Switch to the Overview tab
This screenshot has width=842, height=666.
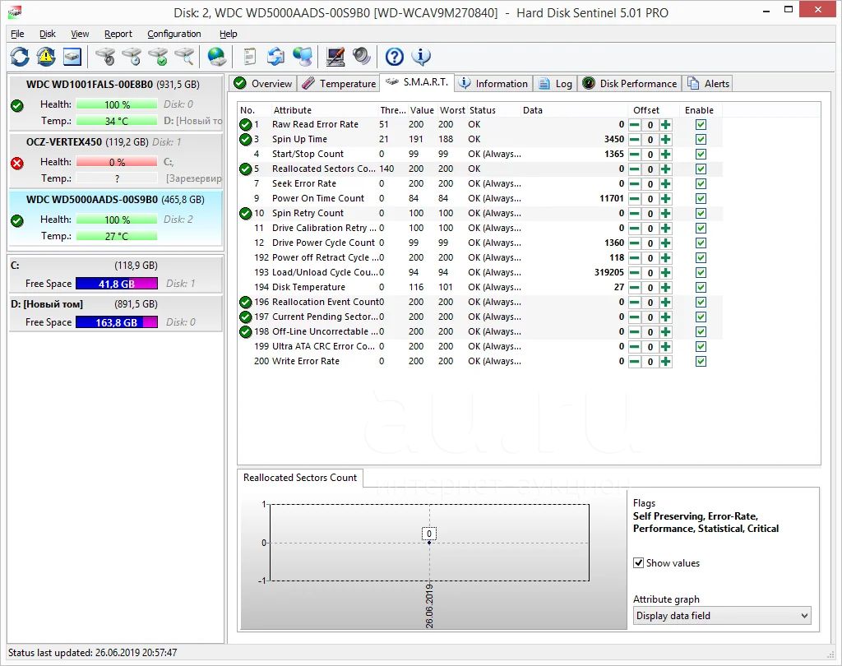coord(263,84)
